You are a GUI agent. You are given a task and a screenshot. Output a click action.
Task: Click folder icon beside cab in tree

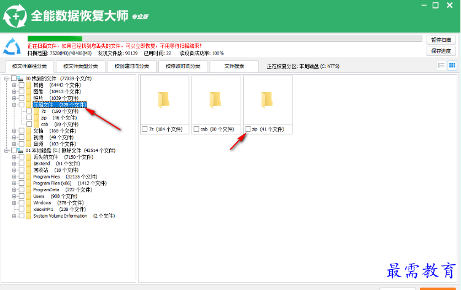(36, 124)
